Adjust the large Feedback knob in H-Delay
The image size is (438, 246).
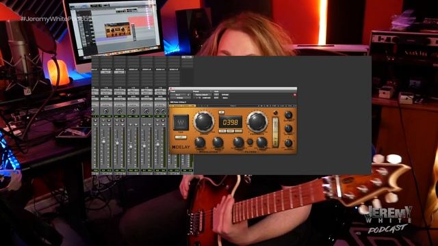click(x=257, y=122)
